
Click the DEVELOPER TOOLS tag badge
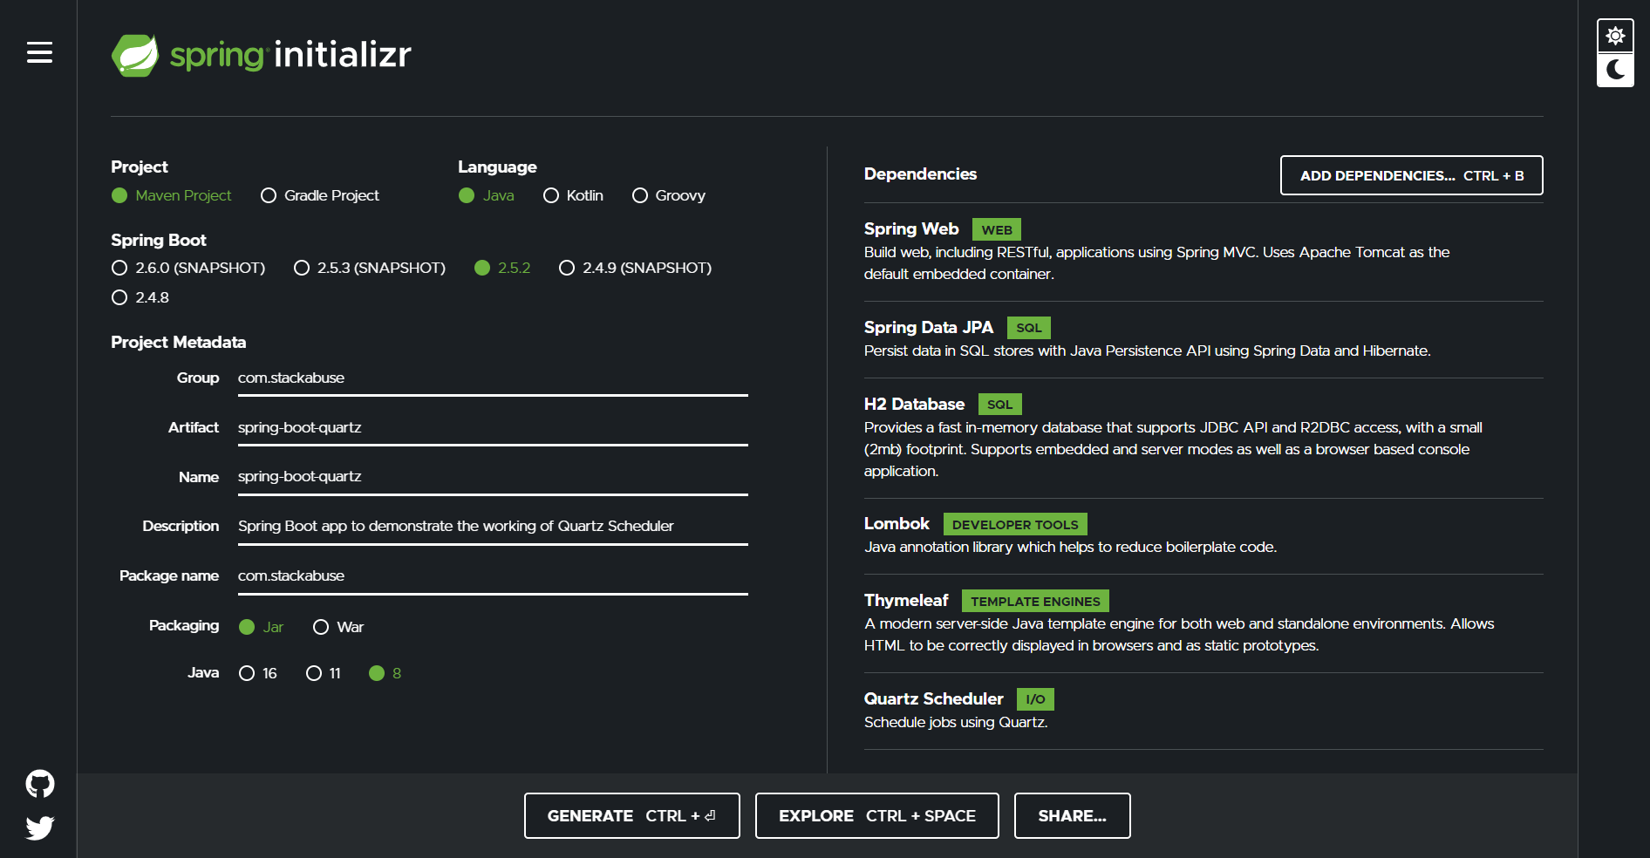point(1015,524)
